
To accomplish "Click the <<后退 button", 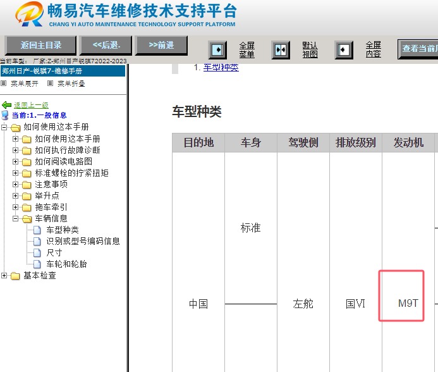I will (x=106, y=45).
